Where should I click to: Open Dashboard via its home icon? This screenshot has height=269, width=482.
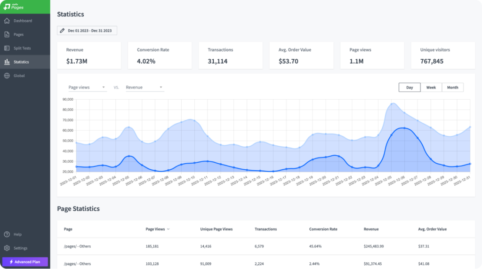(x=7, y=21)
